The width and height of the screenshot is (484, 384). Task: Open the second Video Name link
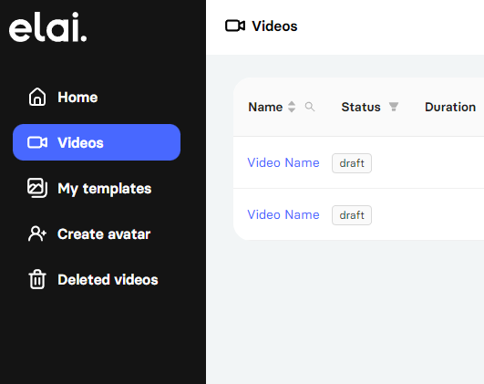pyautogui.click(x=283, y=214)
